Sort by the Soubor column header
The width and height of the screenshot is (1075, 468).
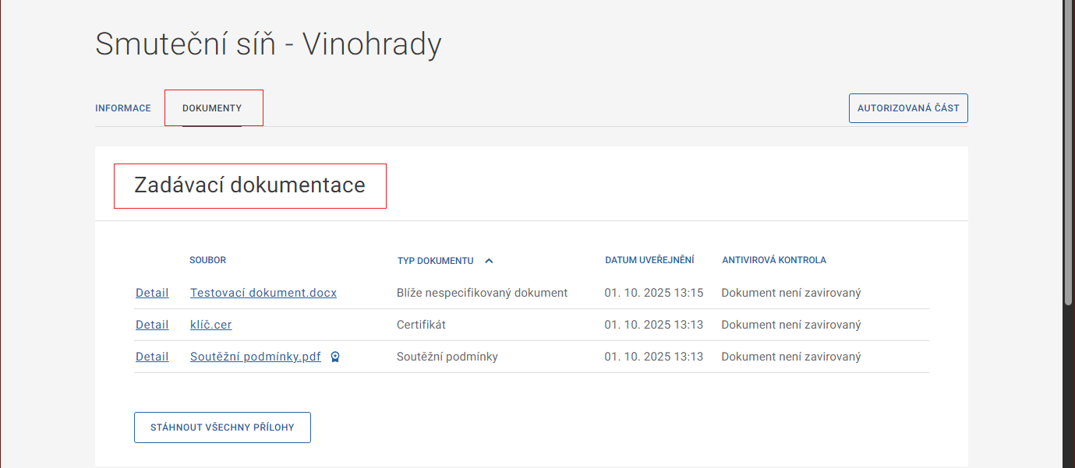click(x=207, y=260)
